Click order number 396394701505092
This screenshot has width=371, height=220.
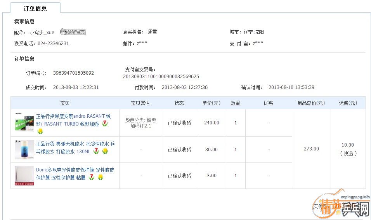click(x=73, y=73)
